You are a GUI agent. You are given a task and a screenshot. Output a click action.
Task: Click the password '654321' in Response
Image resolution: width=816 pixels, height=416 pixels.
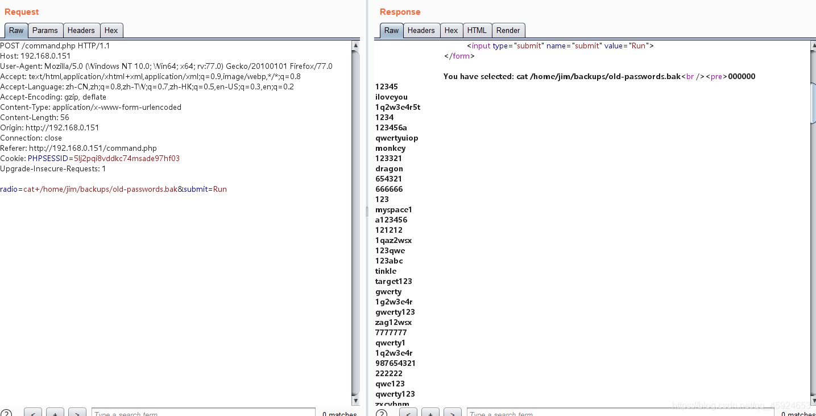388,179
